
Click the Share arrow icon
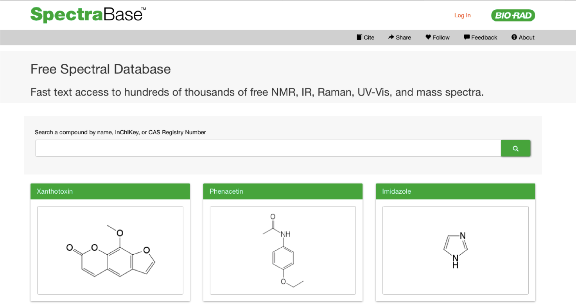point(391,37)
